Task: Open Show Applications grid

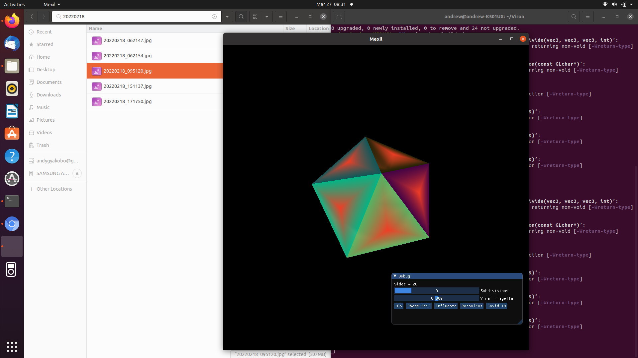Action: [12, 346]
